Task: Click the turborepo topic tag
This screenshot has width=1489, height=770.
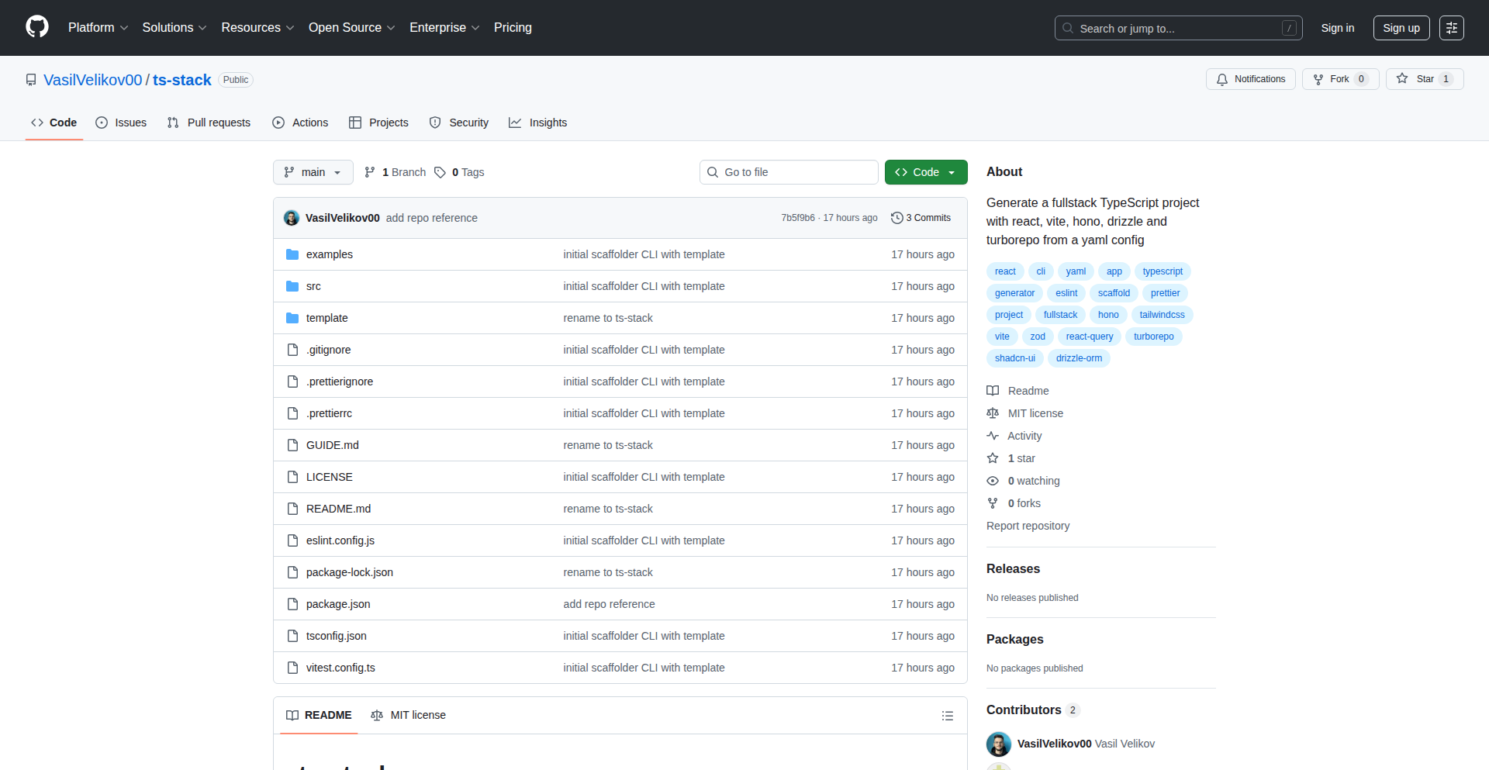Action: [x=1153, y=337]
